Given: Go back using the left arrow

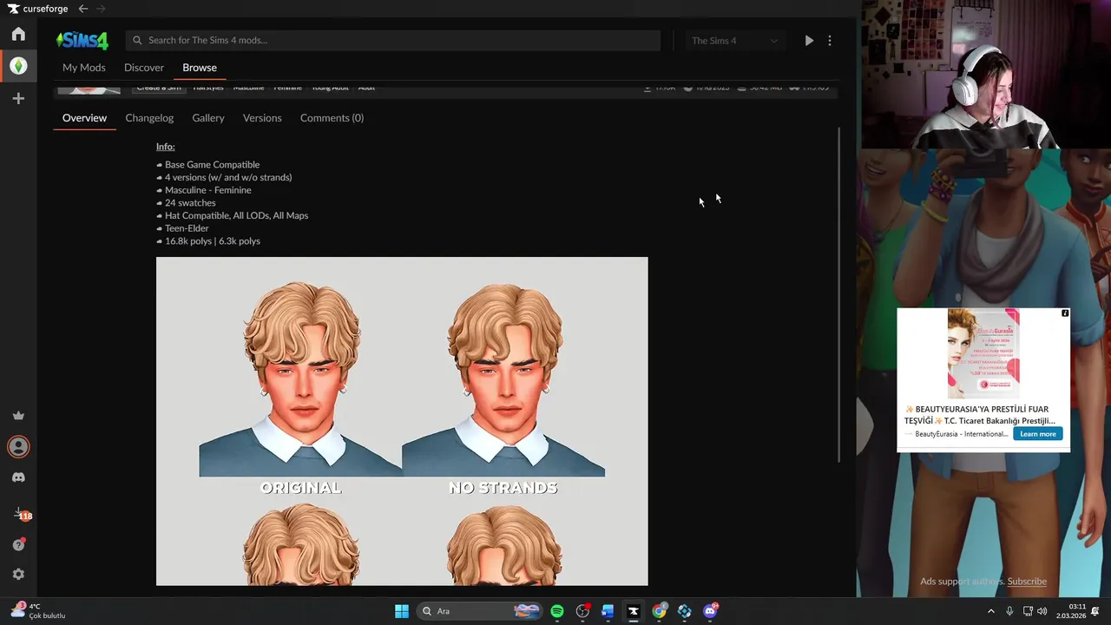Looking at the screenshot, I should (83, 9).
